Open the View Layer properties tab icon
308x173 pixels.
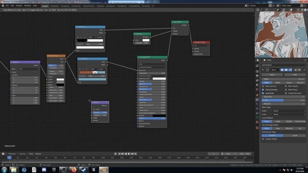(x=257, y=80)
